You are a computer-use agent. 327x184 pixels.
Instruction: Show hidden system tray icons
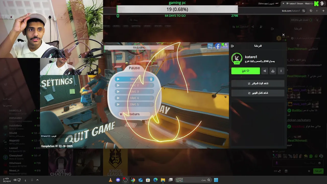tap(37, 180)
